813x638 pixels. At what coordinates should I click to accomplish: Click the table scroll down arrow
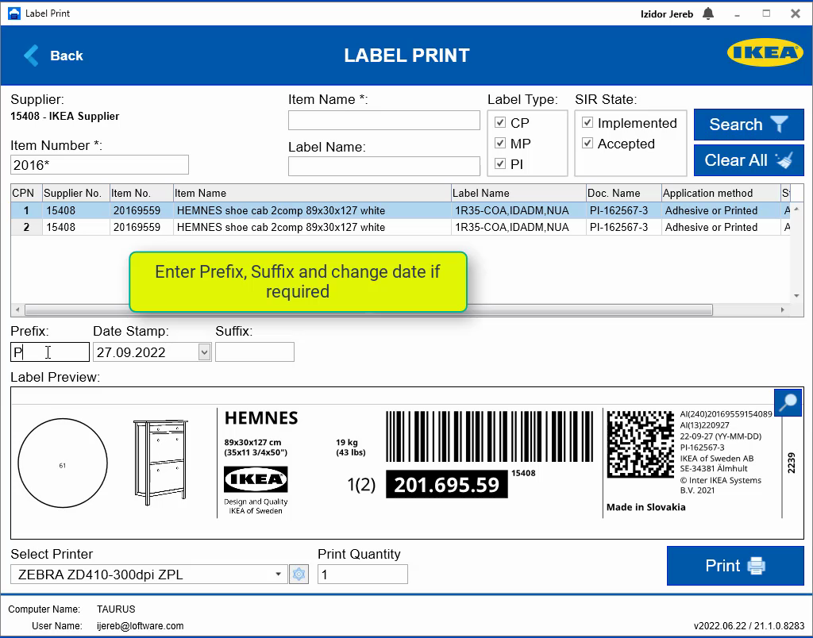[x=796, y=297]
